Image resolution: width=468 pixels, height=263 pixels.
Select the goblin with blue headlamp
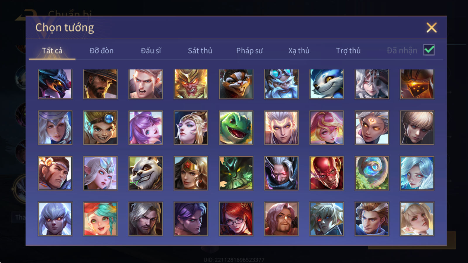[100, 128]
